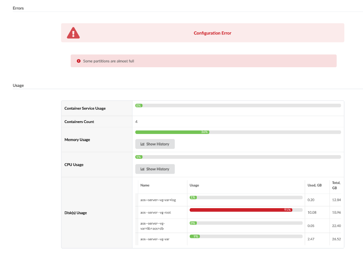This screenshot has width=363, height=256.
Task: Click the Used, GB column header
Action: [x=314, y=185]
